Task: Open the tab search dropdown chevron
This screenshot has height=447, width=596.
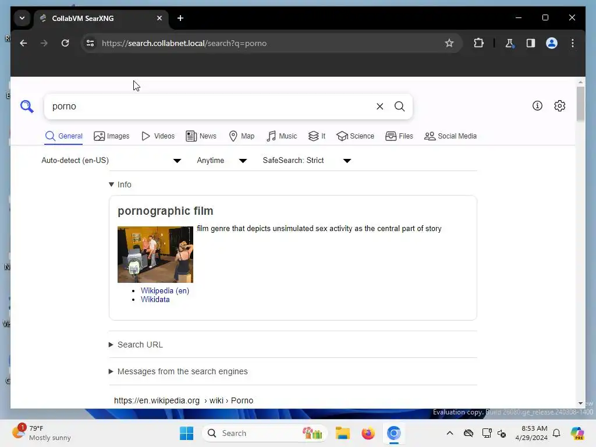Action: (22, 18)
